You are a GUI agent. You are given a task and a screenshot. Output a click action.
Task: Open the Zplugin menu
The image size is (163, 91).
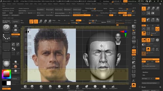[124, 4]
